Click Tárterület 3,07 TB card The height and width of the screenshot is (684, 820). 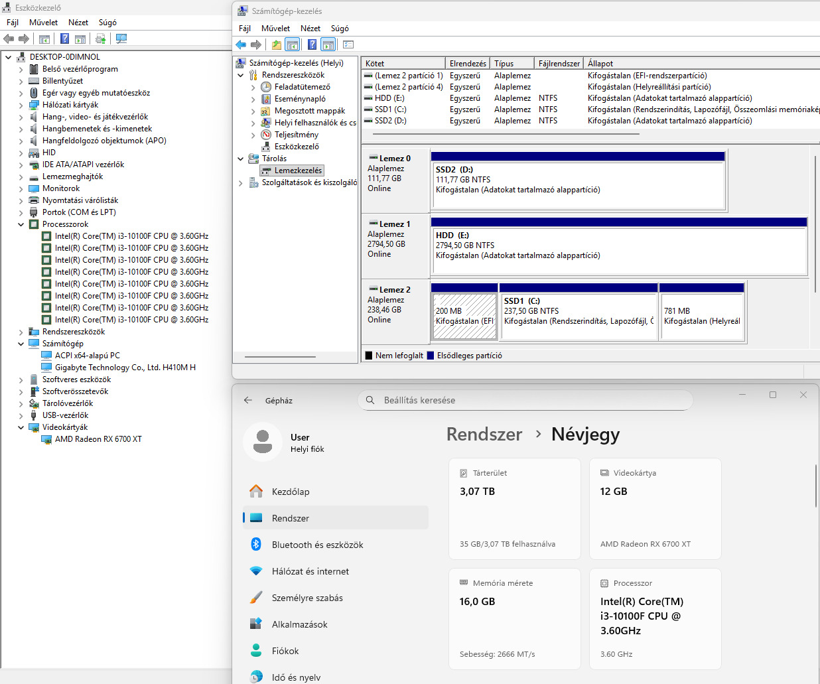[x=515, y=509]
